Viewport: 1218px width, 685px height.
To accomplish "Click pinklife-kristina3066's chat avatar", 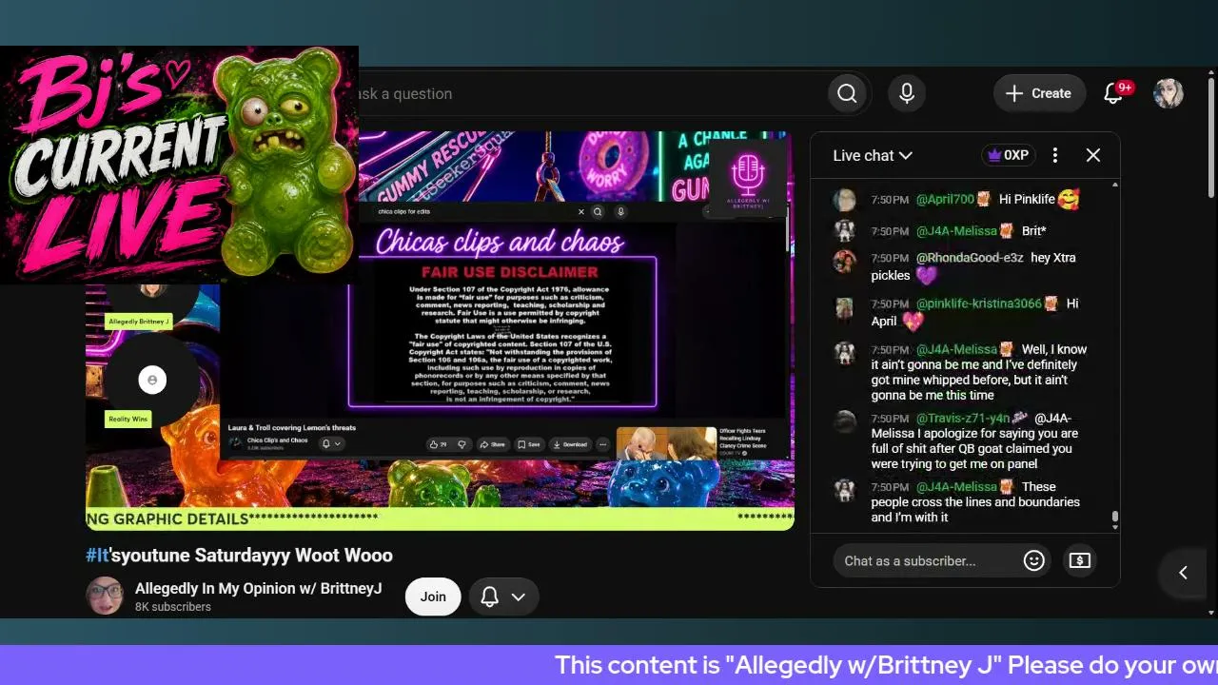I will tap(844, 307).
